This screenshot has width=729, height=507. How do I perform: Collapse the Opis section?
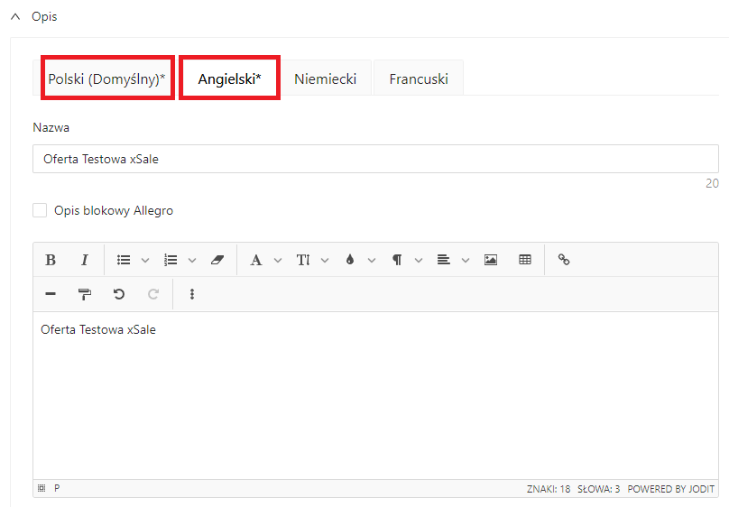tap(15, 17)
